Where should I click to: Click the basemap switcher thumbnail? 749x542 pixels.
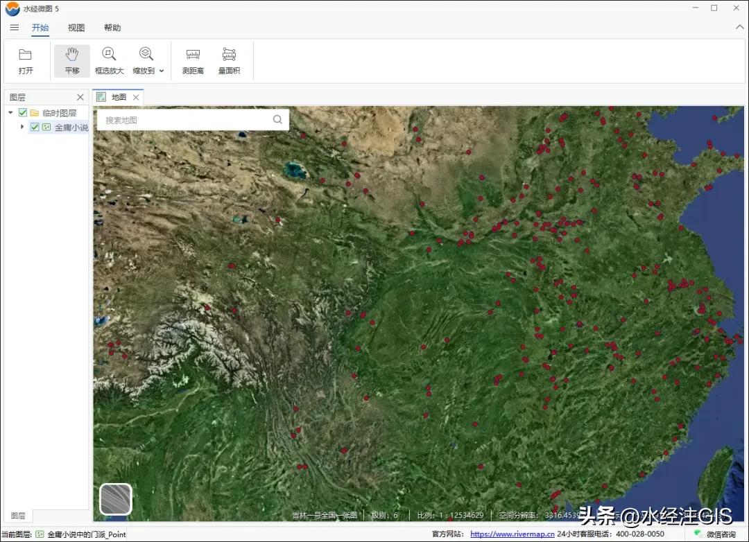(x=116, y=499)
